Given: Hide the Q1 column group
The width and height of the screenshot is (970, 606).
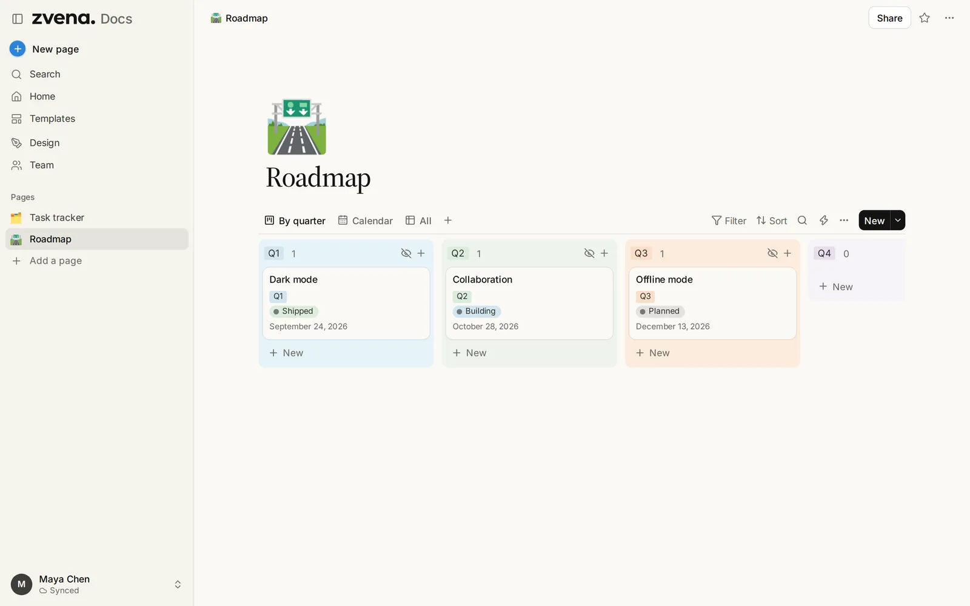Looking at the screenshot, I should pyautogui.click(x=406, y=253).
